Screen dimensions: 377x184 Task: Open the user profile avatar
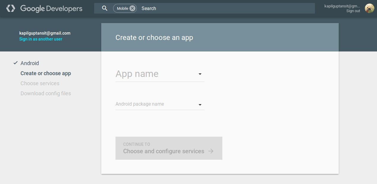coord(369,8)
